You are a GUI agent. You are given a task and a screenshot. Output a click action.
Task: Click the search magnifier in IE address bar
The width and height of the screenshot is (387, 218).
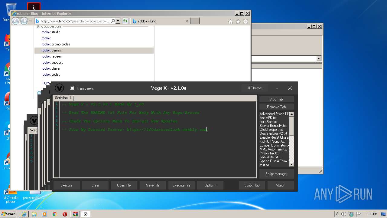113,21
